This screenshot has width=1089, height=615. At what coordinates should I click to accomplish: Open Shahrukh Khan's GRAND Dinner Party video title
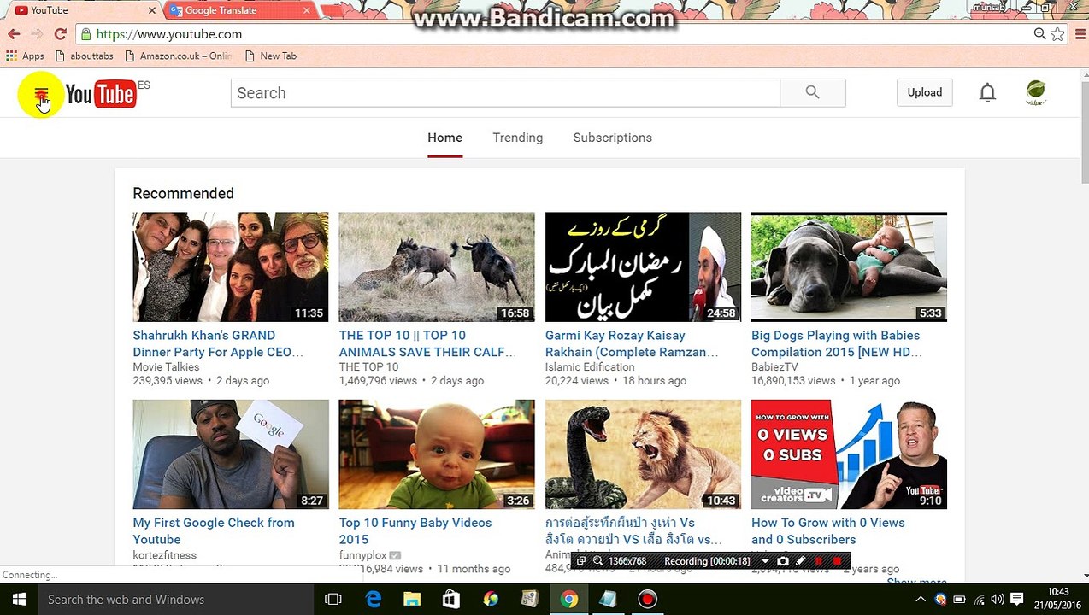point(218,343)
